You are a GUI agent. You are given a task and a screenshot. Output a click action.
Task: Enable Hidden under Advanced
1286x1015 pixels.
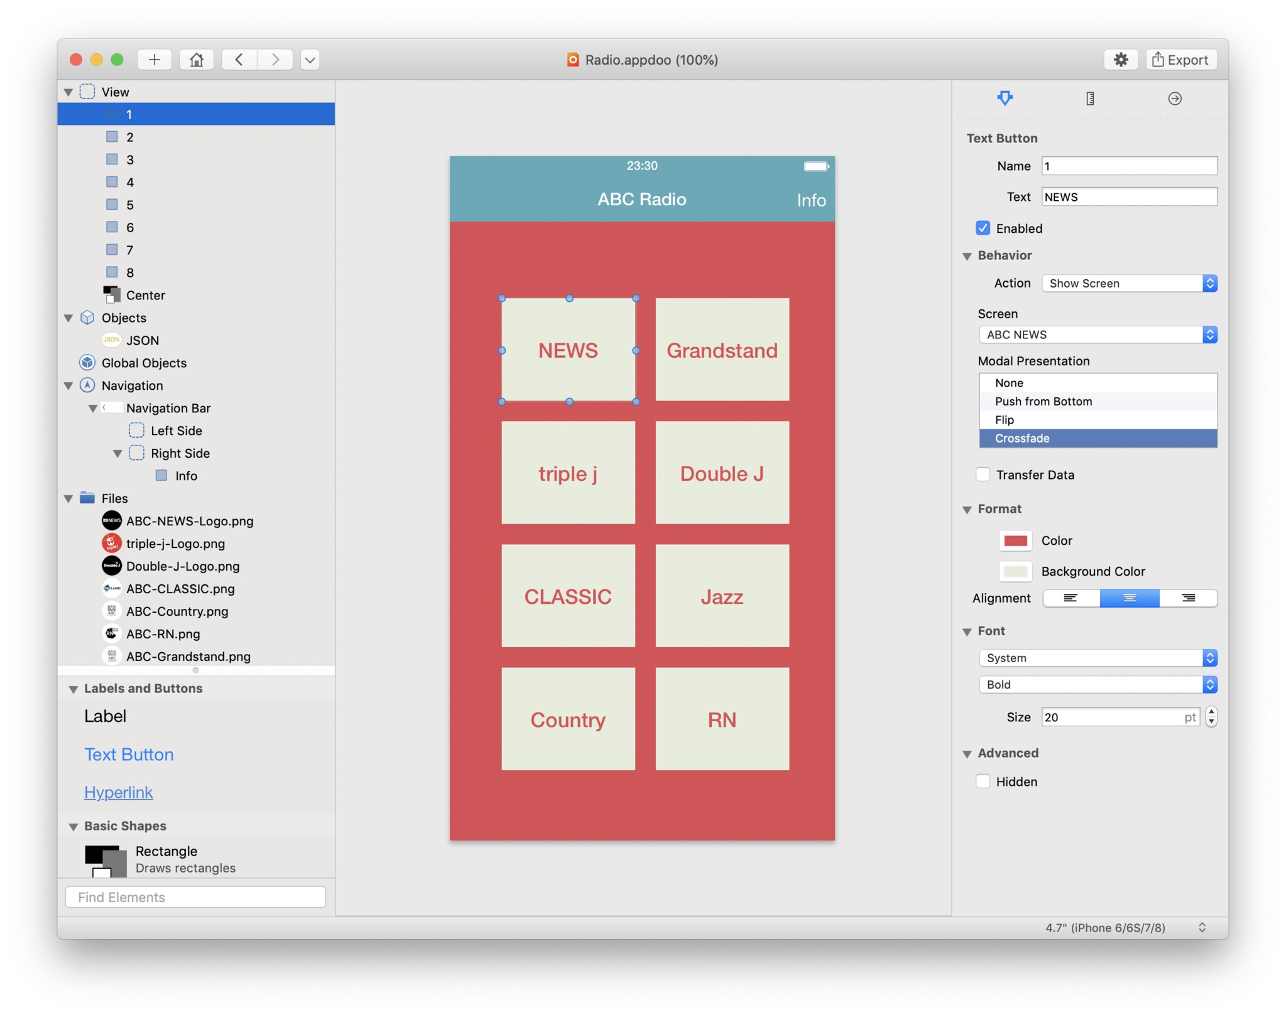[983, 781]
